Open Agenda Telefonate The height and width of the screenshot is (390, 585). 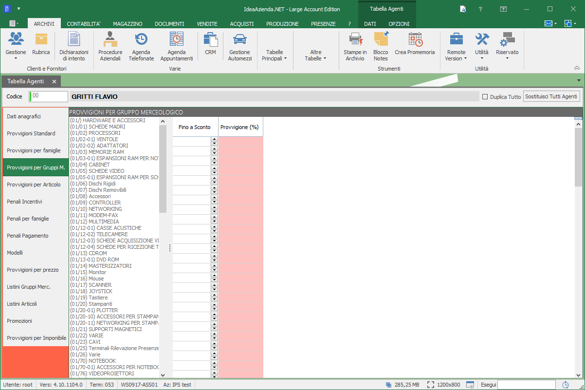point(141,47)
